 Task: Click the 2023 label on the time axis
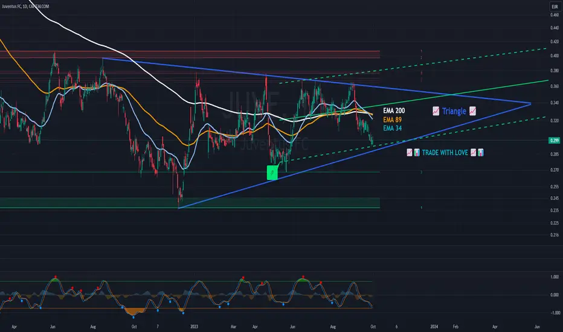coord(194,327)
